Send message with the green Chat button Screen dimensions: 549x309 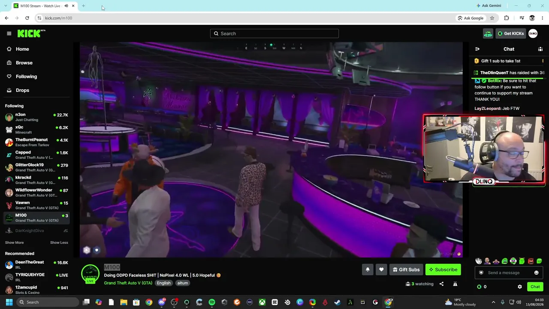click(535, 287)
